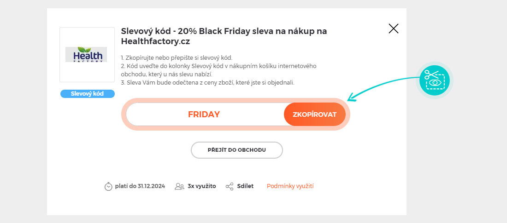507x223 pixels.
Task: Open the "Podmínky využití" terms link
Action: click(290, 186)
